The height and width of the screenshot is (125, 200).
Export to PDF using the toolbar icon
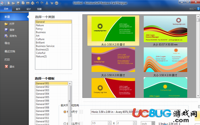pyautogui.click(x=23, y=3)
